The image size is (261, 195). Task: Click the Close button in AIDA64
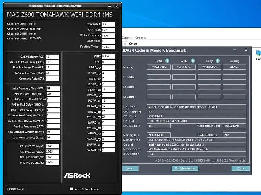click(241, 168)
